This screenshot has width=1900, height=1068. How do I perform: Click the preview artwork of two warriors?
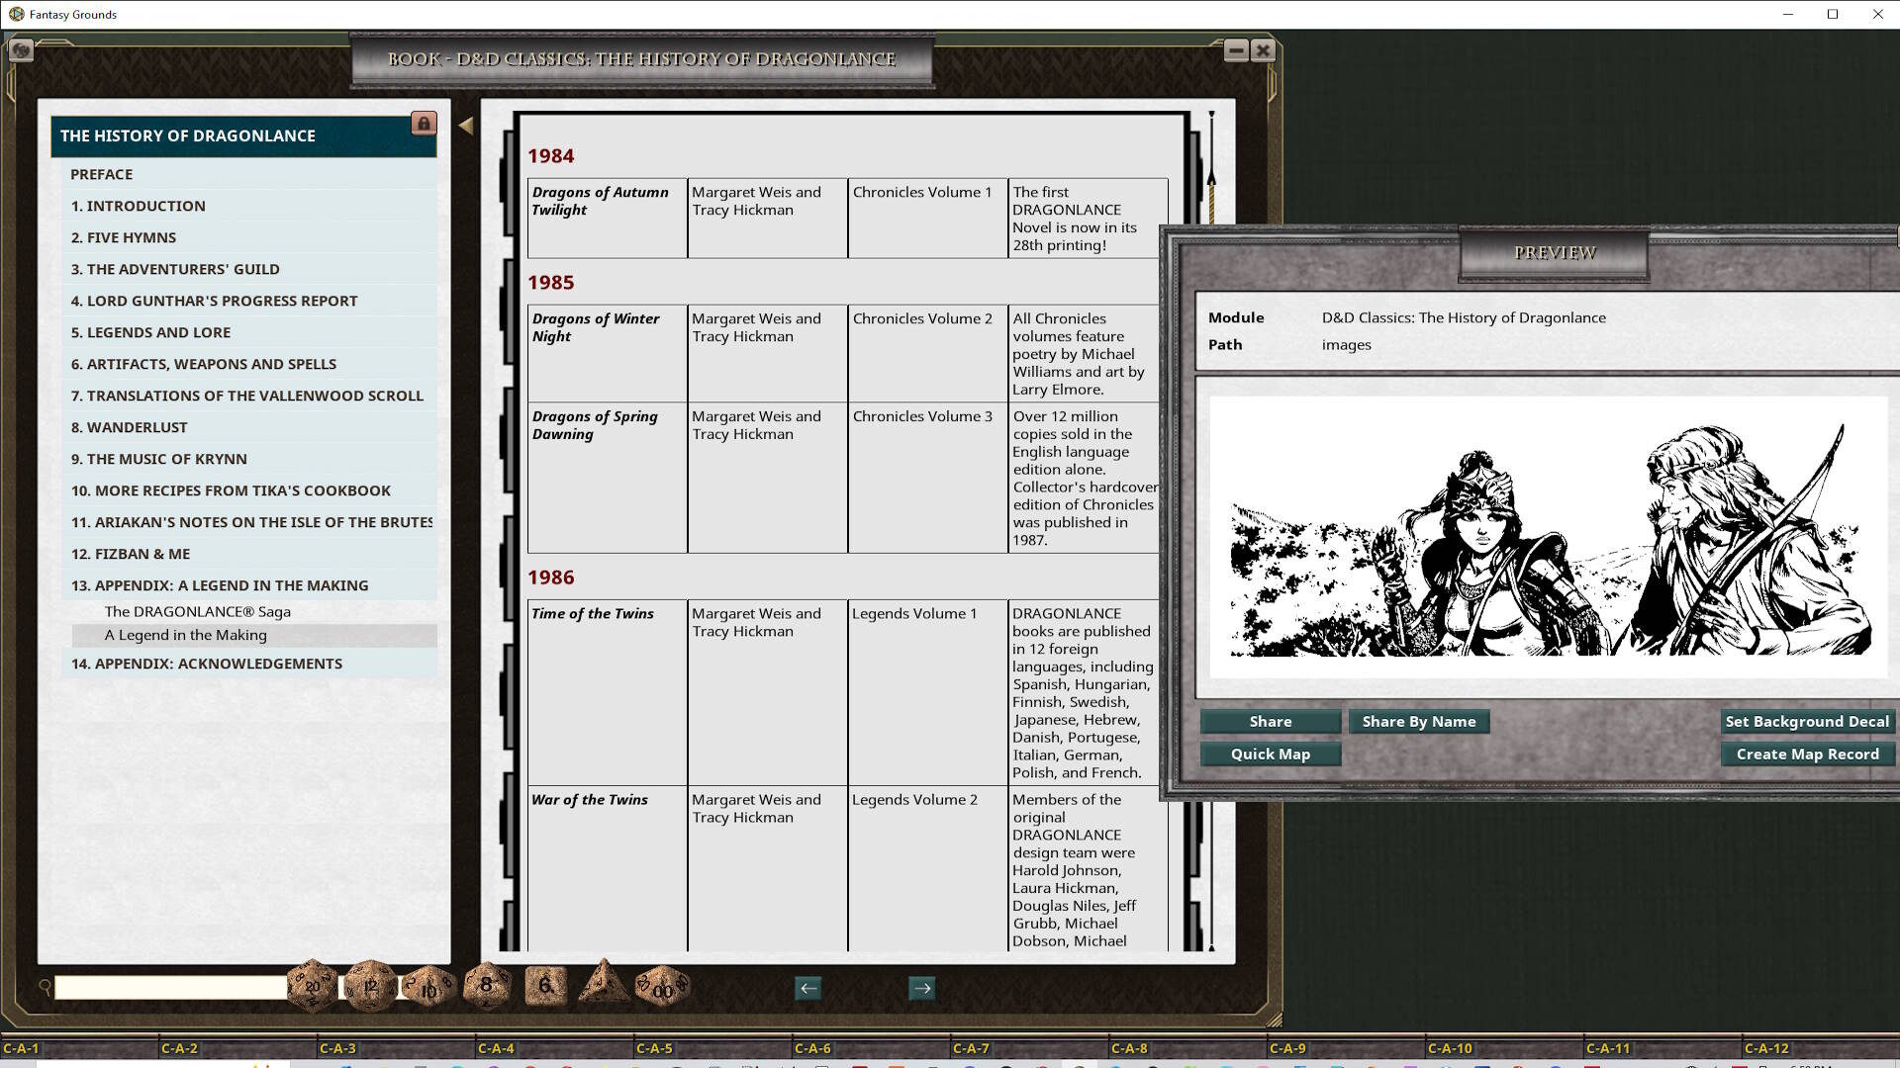1549,539
